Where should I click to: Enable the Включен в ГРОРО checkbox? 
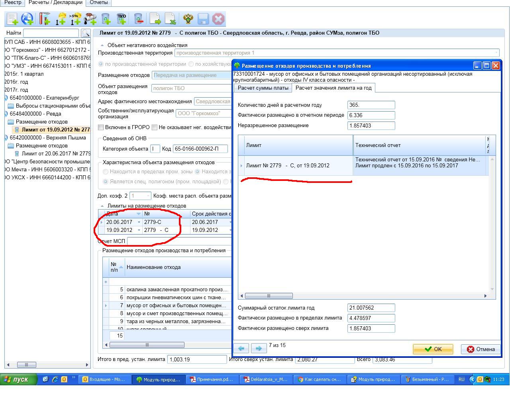[101, 127]
